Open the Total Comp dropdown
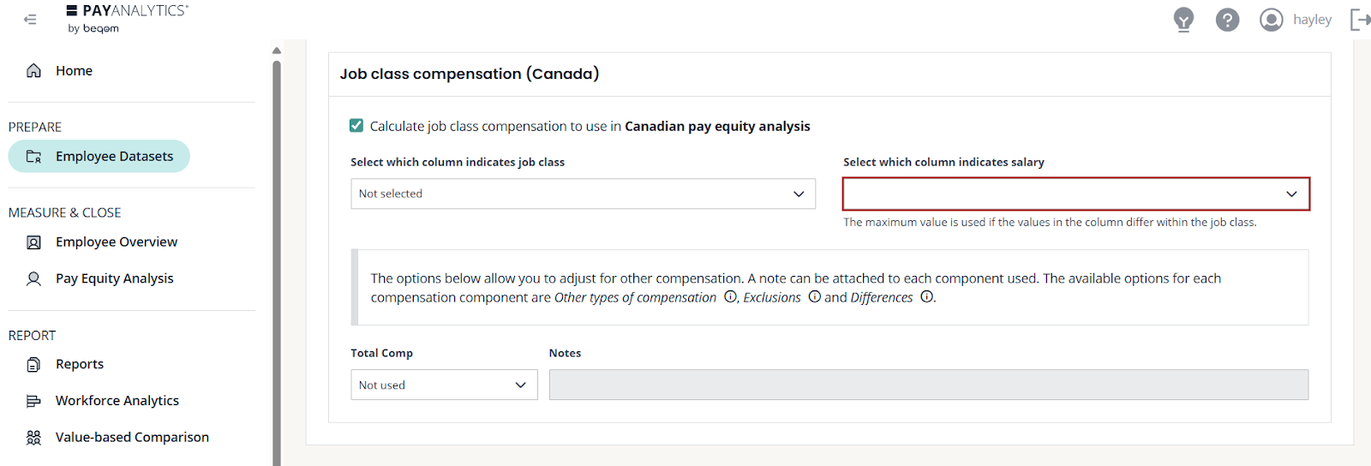1371x466 pixels. coord(444,385)
